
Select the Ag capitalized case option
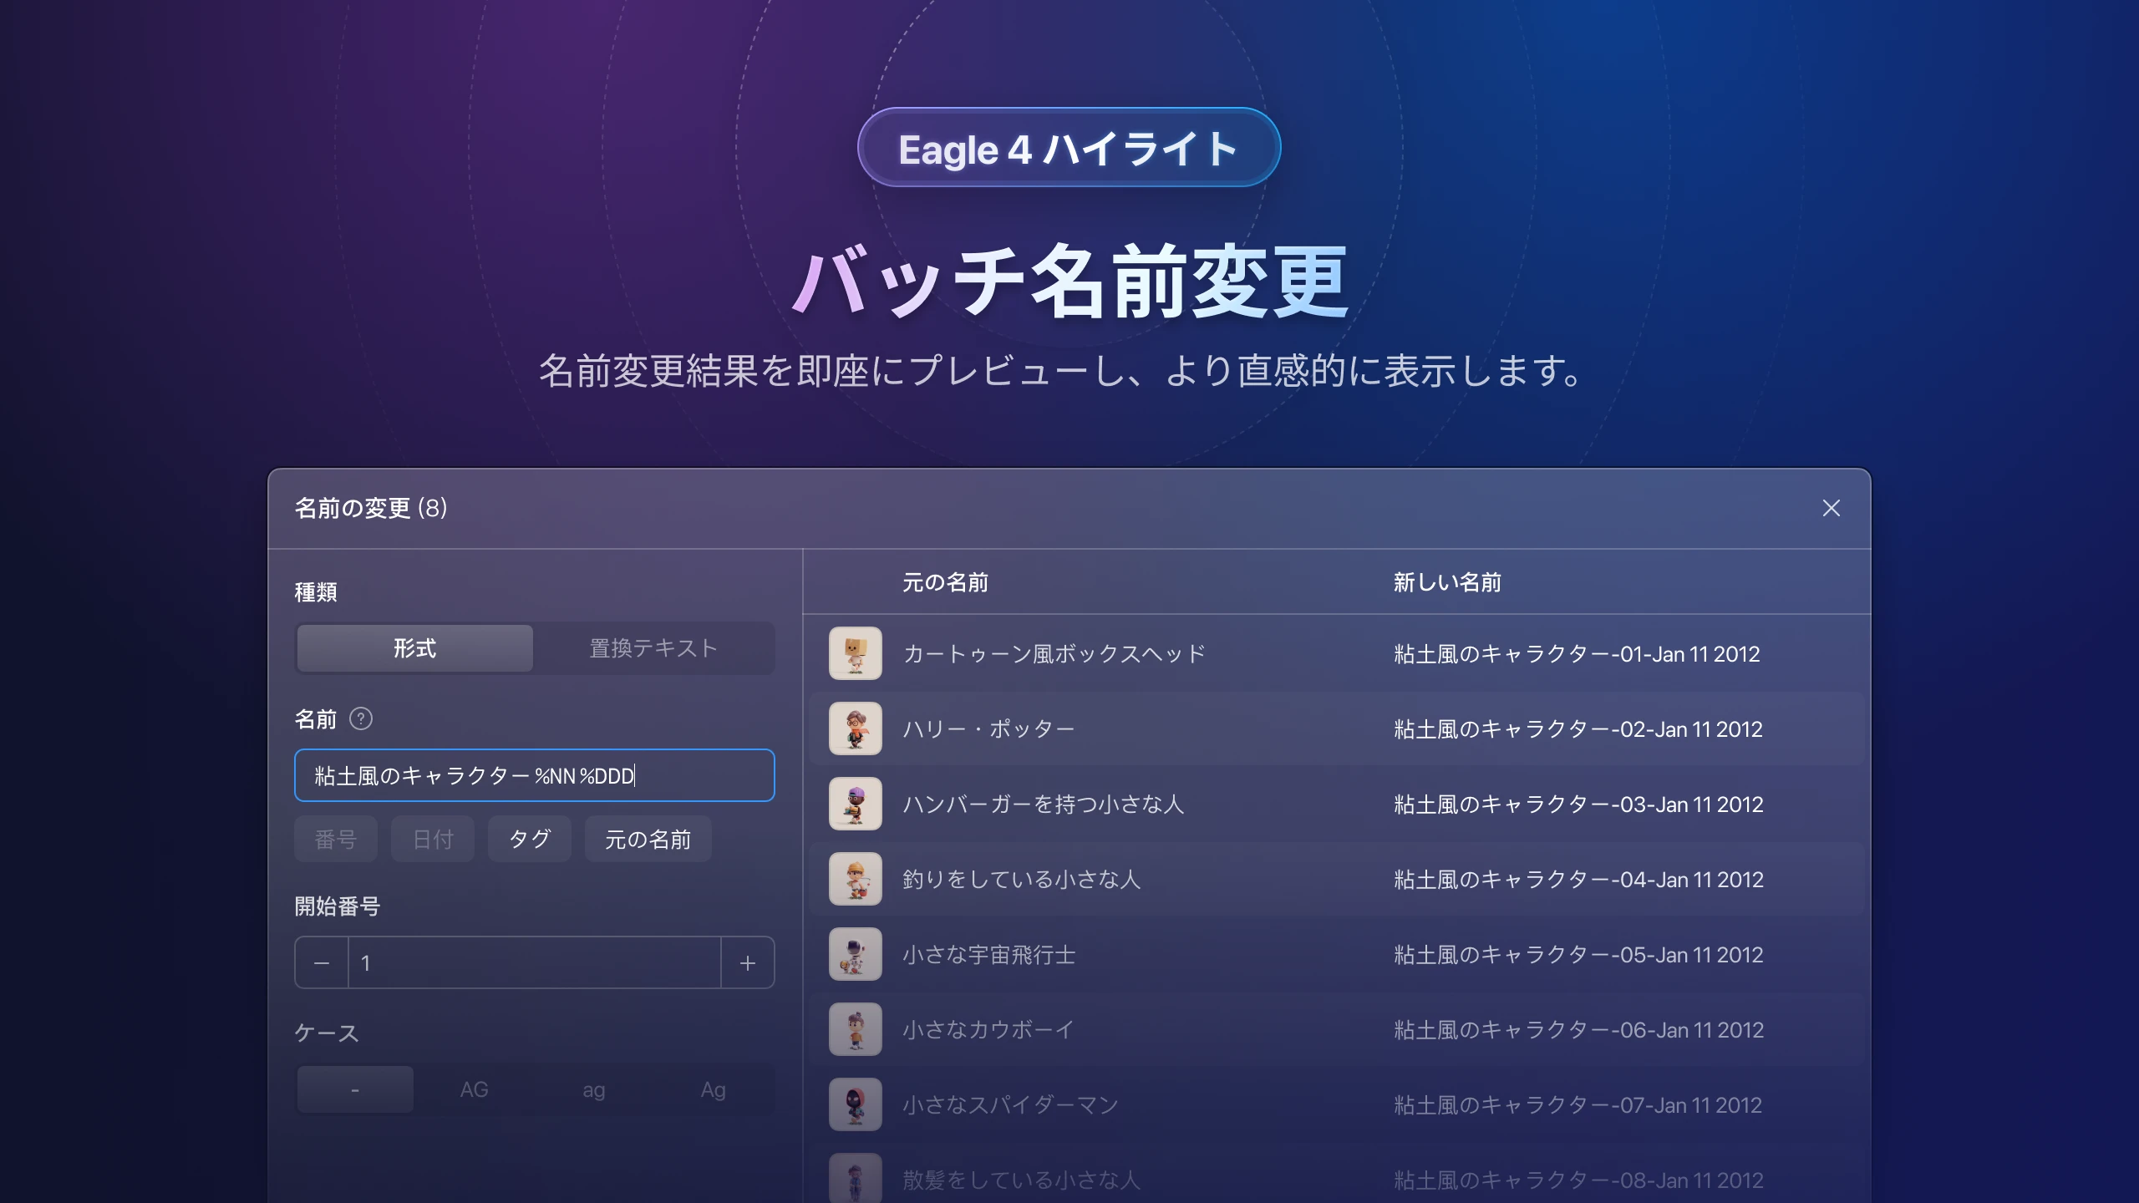713,1089
